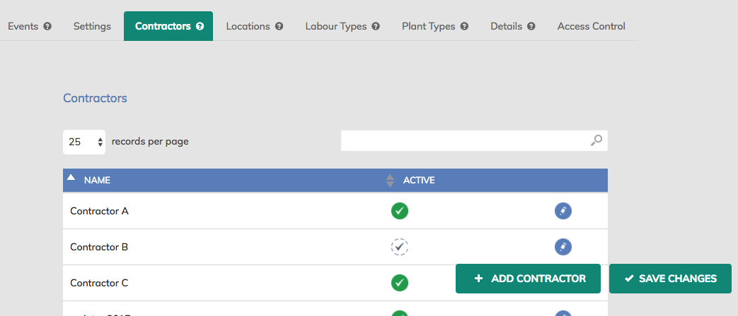Sort by the ACTIVE column arrows
738x316 pixels.
tap(390, 181)
